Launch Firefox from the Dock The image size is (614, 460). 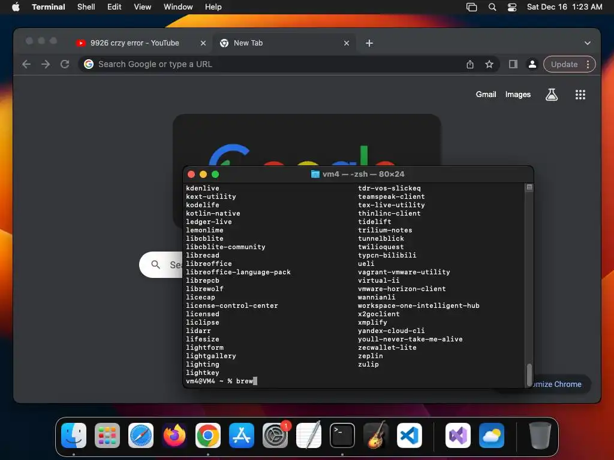tap(174, 435)
